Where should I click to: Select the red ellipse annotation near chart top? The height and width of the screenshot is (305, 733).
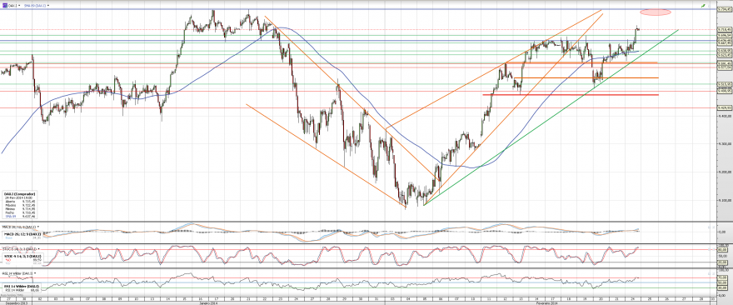[x=656, y=12]
